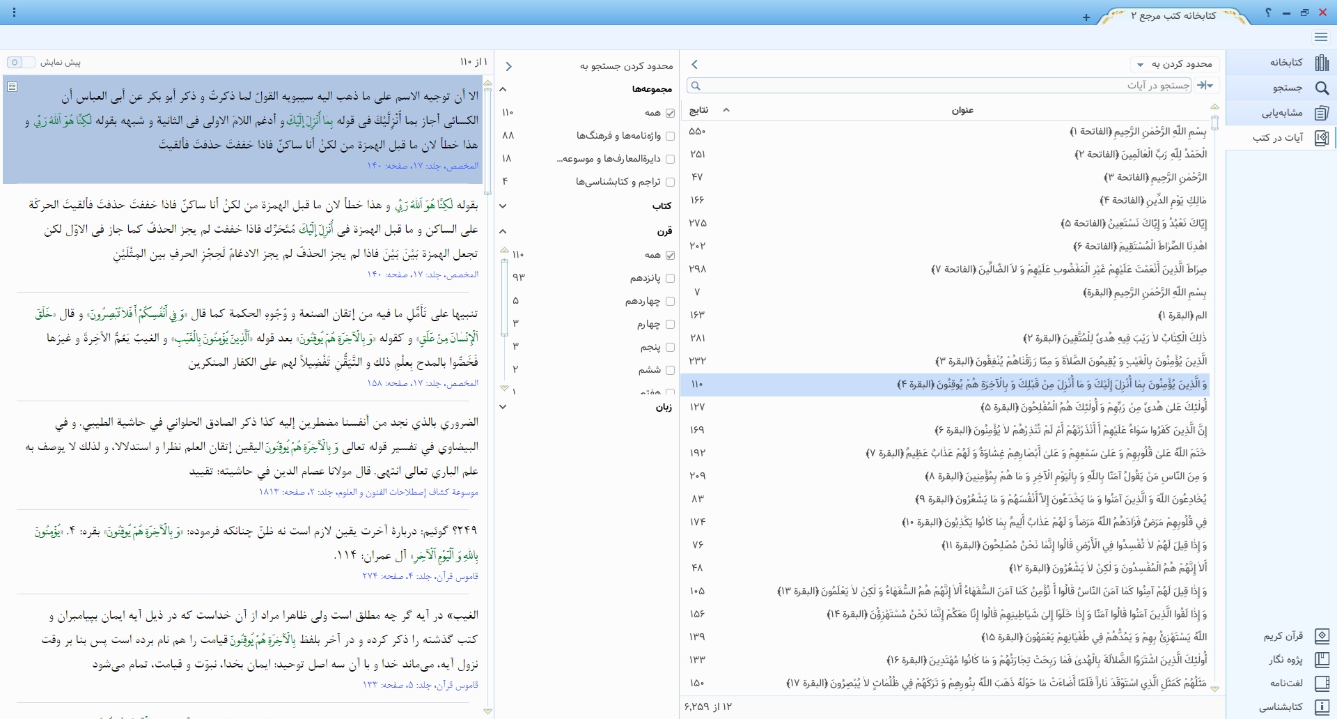Open قاموس قرآن volume ۵ page ۱۳۳ link
Screen dimensions: 1337x719
point(420,685)
